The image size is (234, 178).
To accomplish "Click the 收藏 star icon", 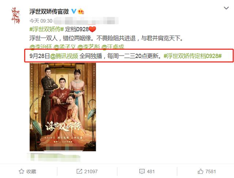I will 22,171.
